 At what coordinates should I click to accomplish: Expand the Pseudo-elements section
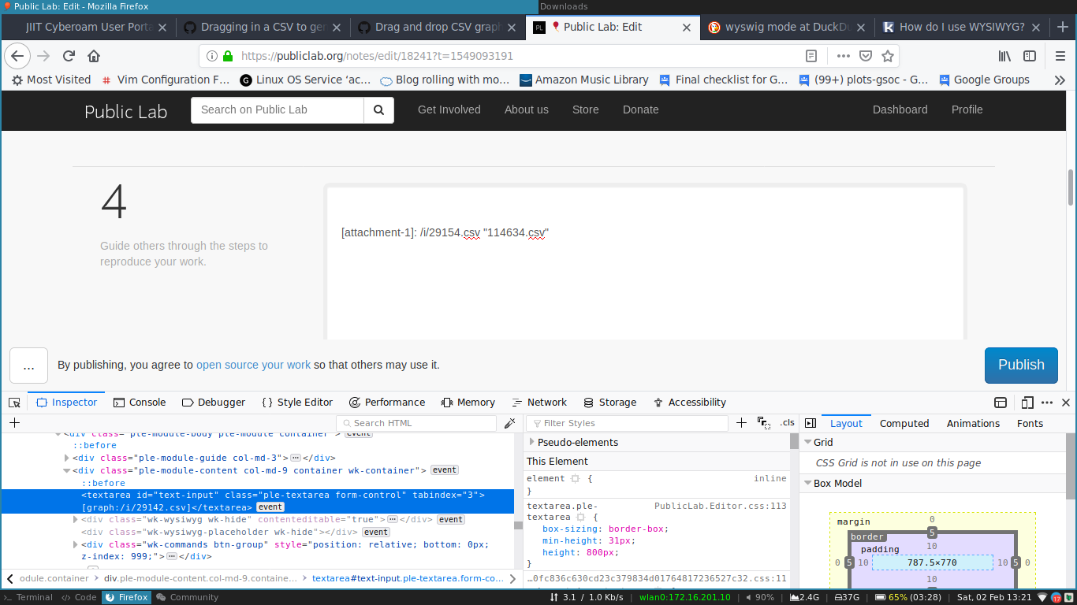[531, 442]
